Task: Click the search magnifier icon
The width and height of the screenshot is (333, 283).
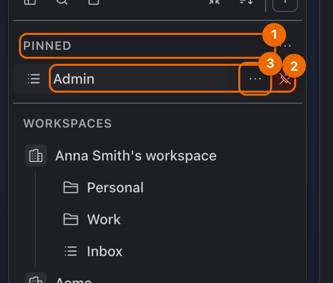Action: (62, 1)
